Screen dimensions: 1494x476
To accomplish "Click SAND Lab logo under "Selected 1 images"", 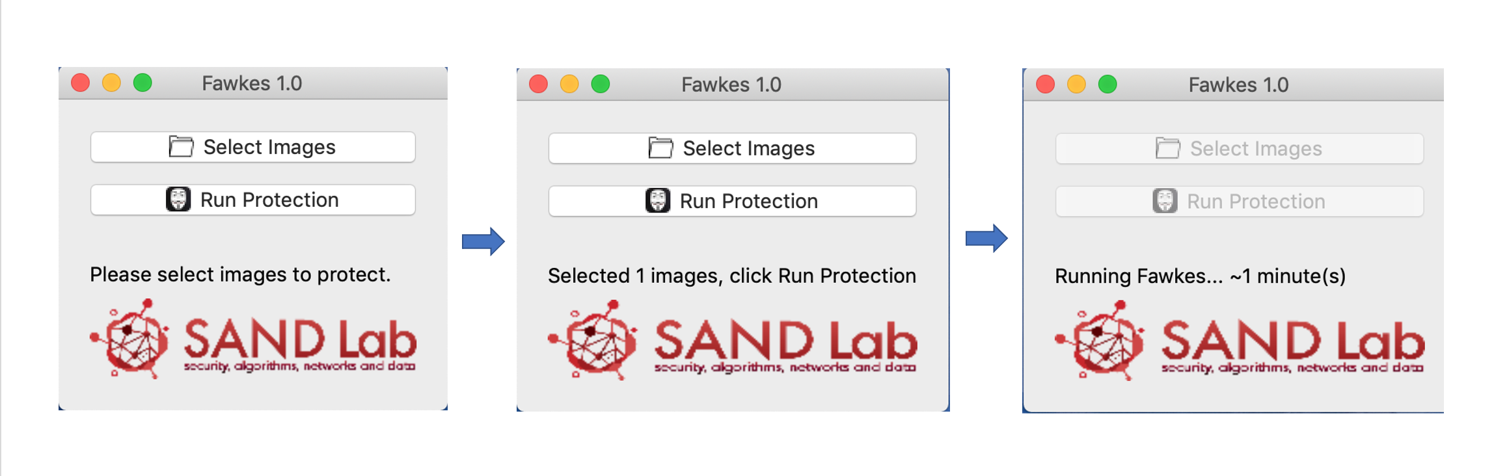I will 732,341.
